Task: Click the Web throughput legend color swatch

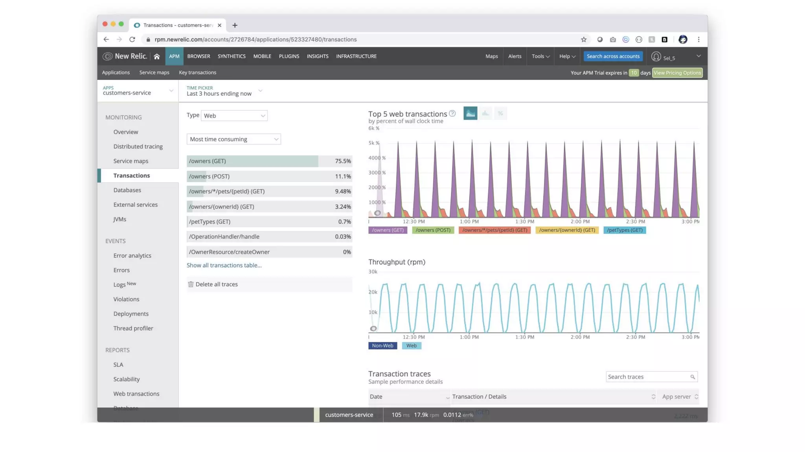Action: tap(411, 346)
